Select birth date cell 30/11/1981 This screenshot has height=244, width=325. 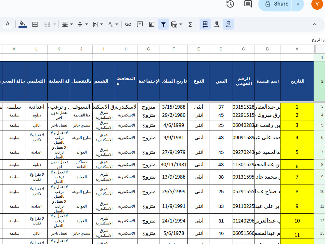174,165
